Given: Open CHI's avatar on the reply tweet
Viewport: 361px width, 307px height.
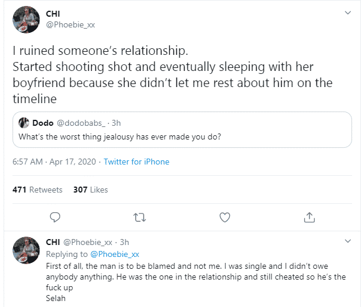Looking at the screenshot, I should tap(26, 251).
